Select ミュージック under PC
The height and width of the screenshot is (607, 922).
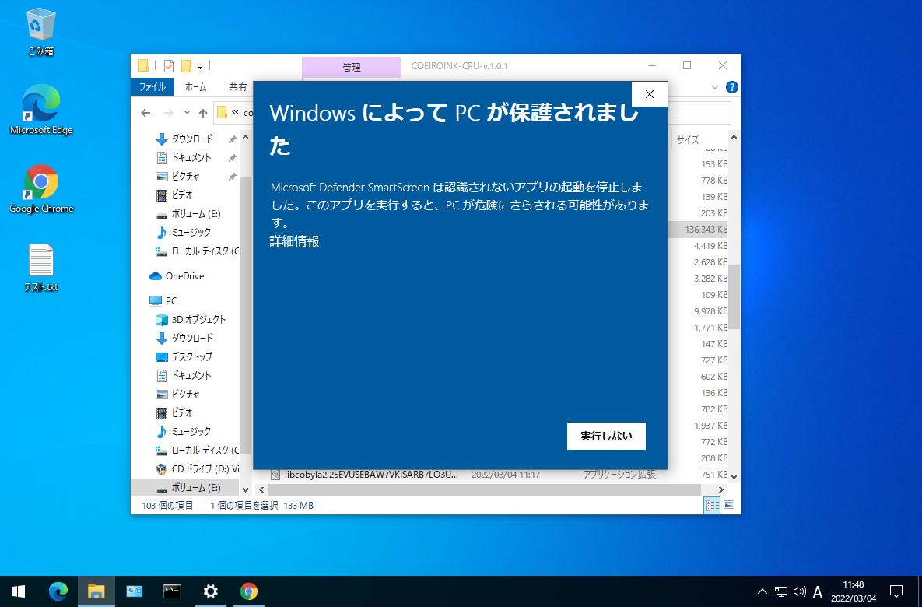pyautogui.click(x=191, y=431)
